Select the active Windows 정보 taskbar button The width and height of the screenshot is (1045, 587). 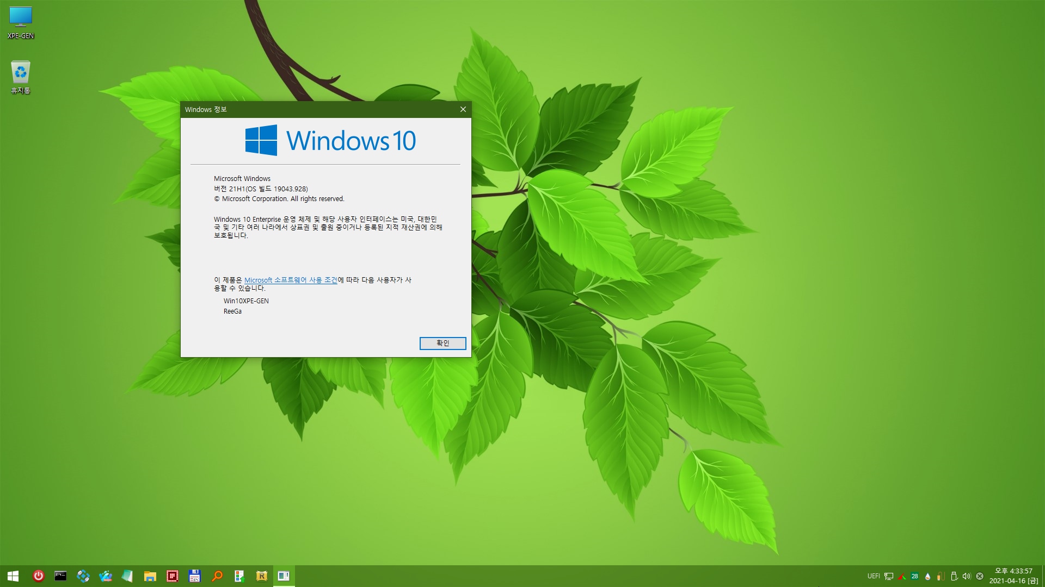pos(284,576)
